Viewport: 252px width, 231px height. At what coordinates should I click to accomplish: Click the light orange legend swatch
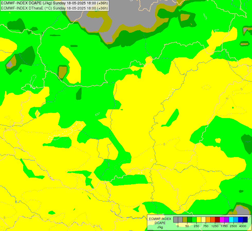(208, 219)
